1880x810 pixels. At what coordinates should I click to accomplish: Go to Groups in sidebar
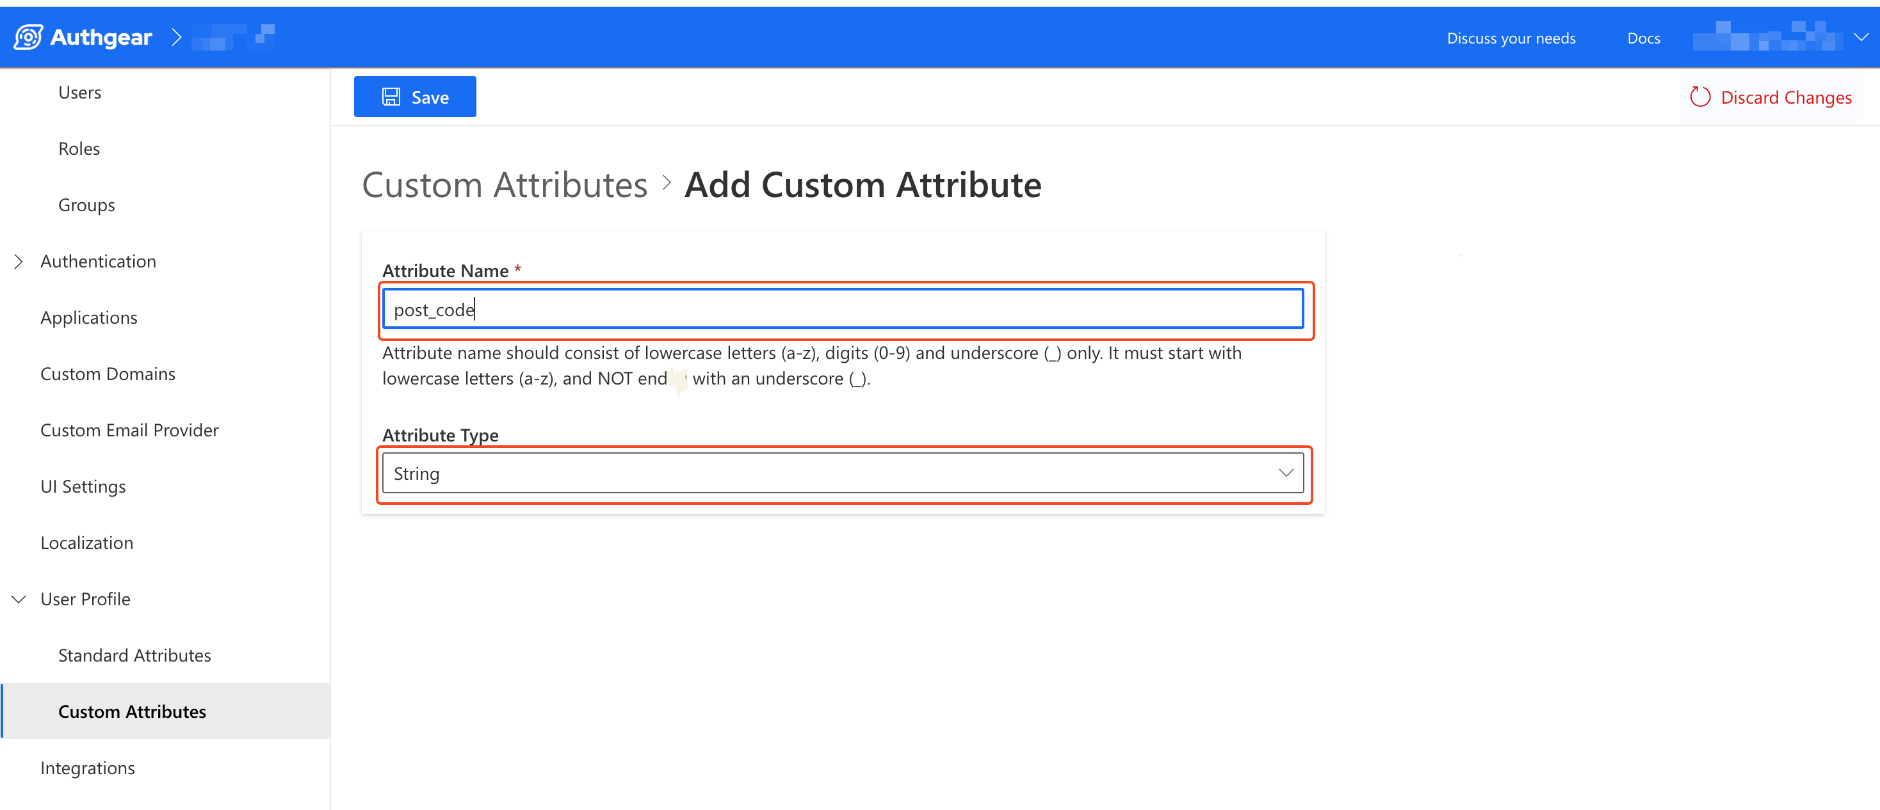tap(86, 205)
